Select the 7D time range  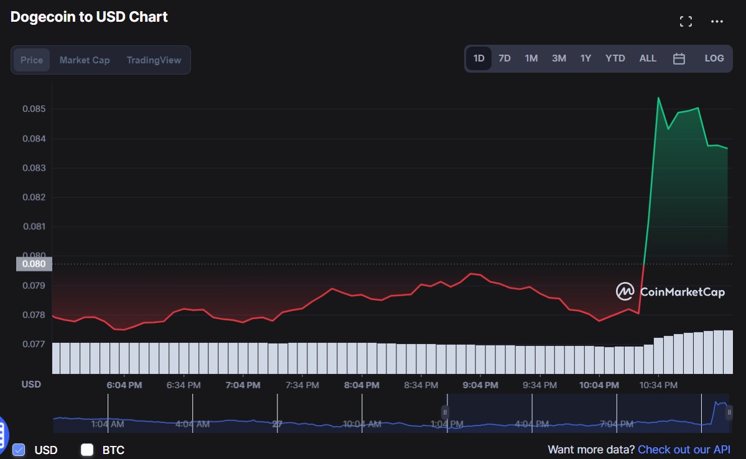[505, 58]
